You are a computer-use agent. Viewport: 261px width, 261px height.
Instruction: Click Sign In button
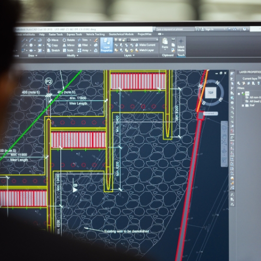click(207, 29)
